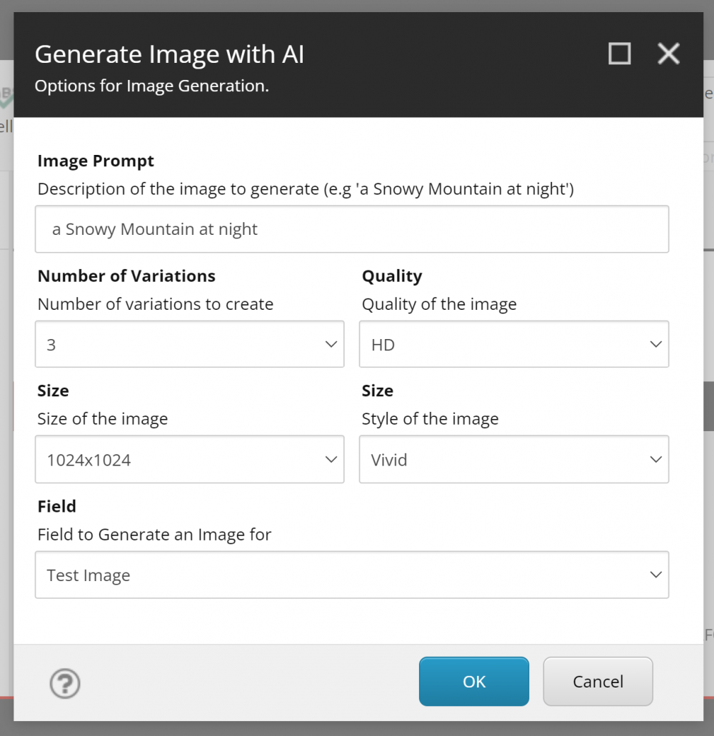The image size is (714, 736).
Task: Click the Generate Image with AI title bar
Action: [x=358, y=65]
